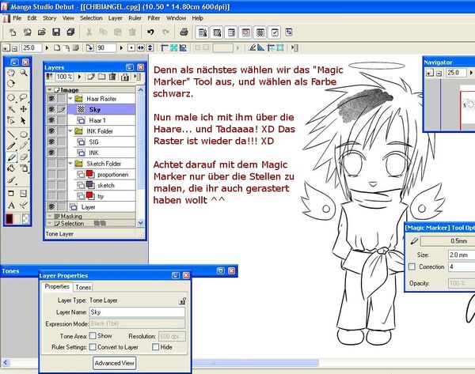Click the Open folder icon in the toolbar
Viewport: 475px width, 374px height.
tap(42, 32)
